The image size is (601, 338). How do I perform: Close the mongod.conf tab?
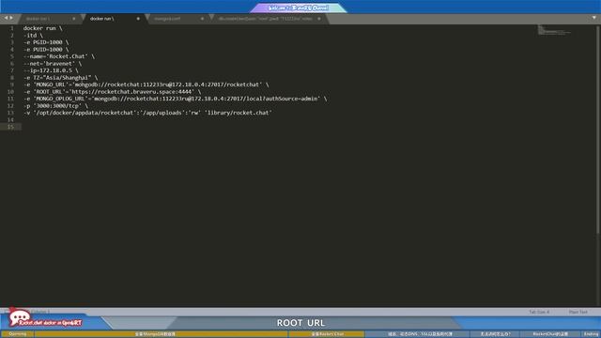[202, 19]
